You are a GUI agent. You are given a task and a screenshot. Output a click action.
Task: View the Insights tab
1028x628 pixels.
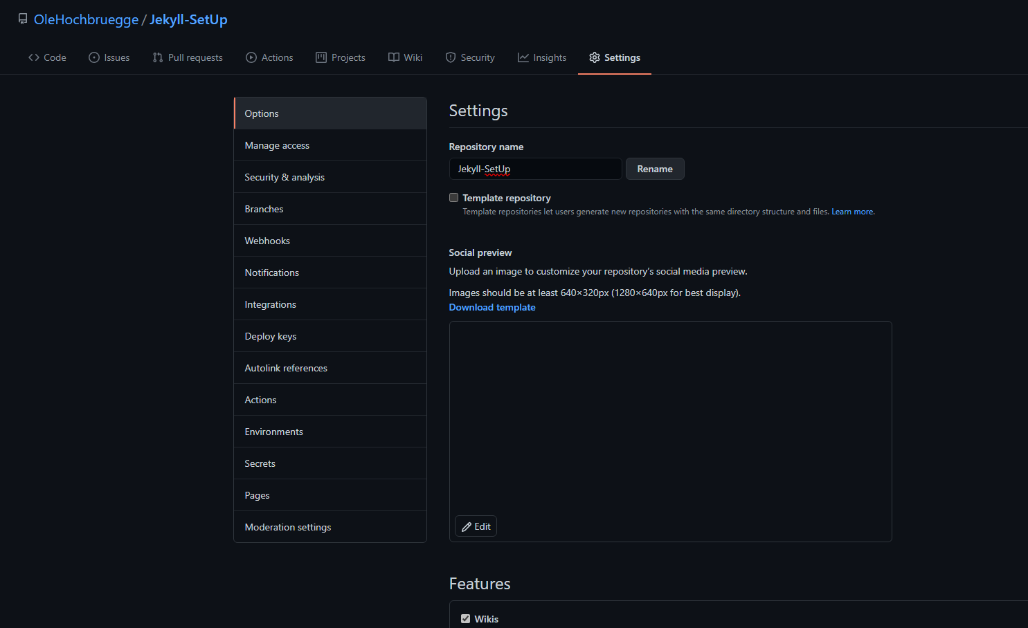[x=542, y=57]
